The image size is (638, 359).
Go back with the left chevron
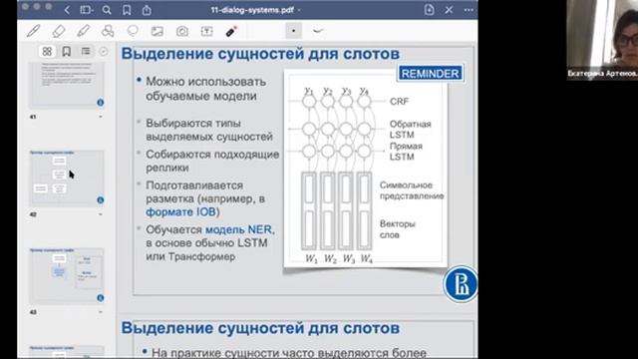(x=67, y=10)
